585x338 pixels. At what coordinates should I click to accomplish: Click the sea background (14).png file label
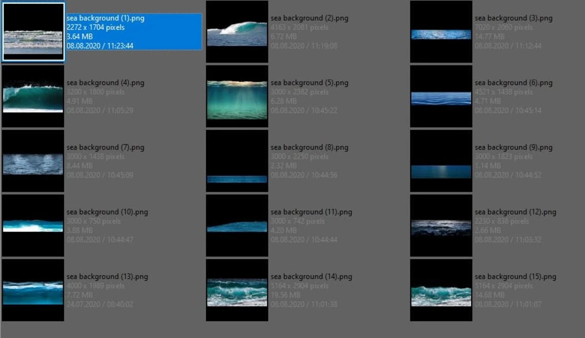(311, 277)
